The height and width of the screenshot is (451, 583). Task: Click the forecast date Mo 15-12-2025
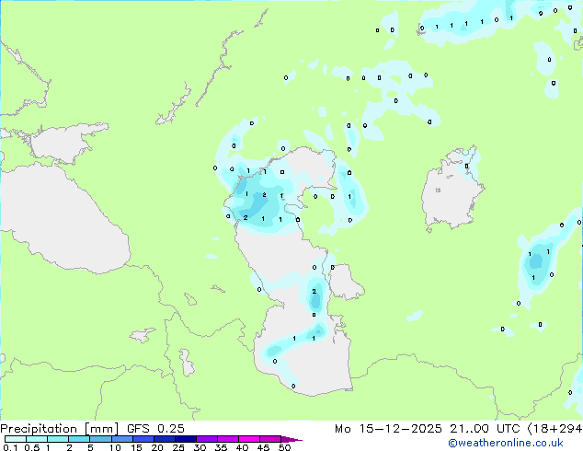click(378, 429)
